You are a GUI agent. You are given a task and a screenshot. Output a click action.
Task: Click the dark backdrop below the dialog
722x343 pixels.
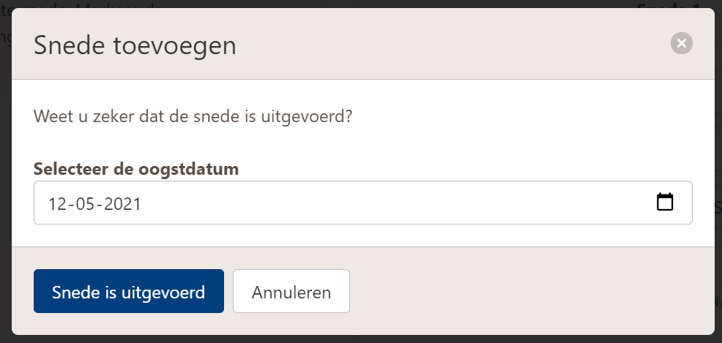click(x=366, y=339)
